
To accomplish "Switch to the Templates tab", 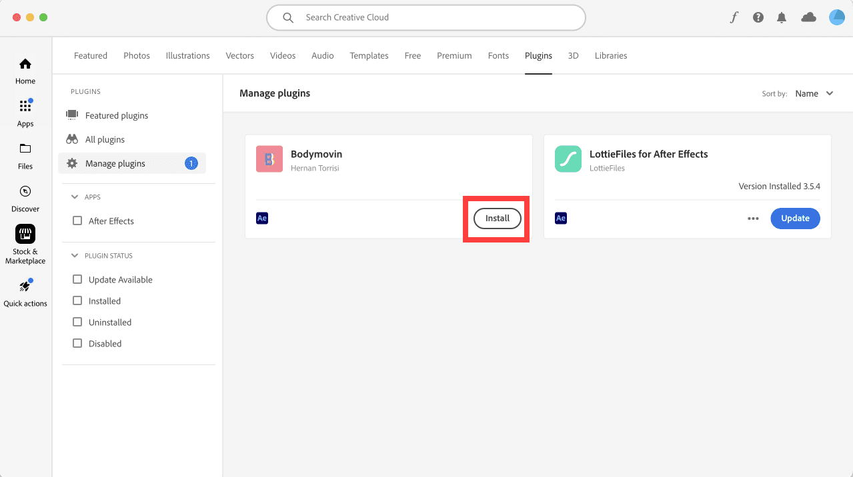I will pos(369,56).
